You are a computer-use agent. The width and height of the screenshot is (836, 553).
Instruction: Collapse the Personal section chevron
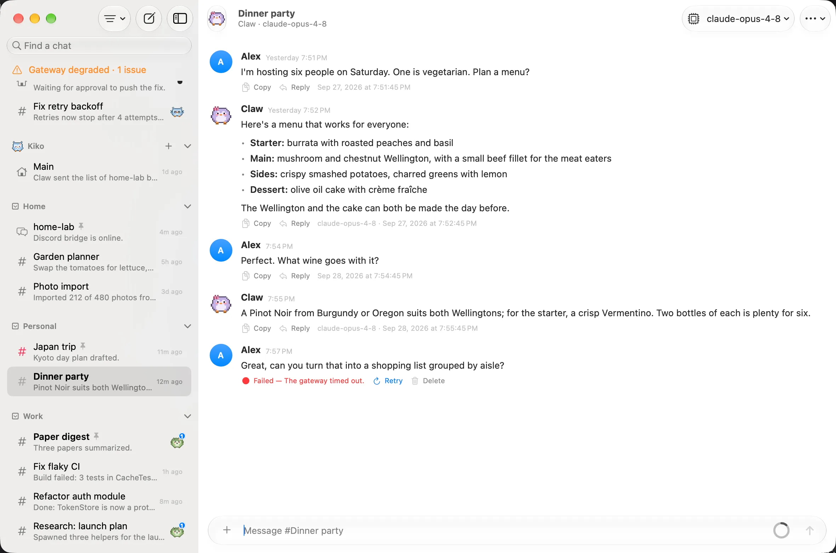[188, 326]
